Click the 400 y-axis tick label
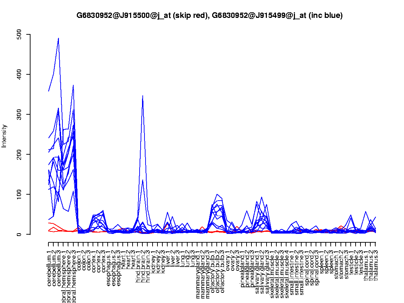 pyautogui.click(x=20, y=74)
